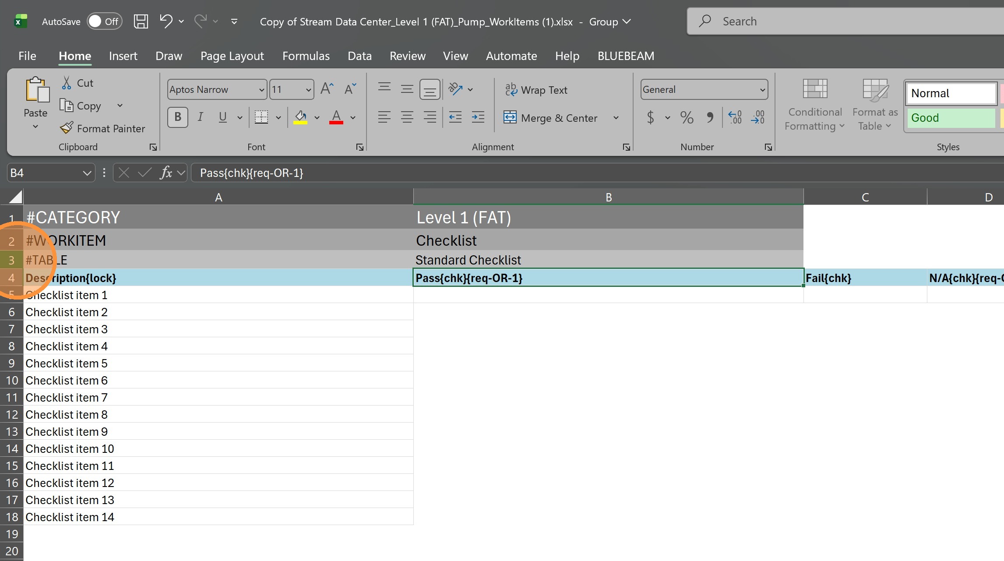Image resolution: width=1004 pixels, height=561 pixels.
Task: Click Middle Align icon
Action: pyautogui.click(x=407, y=89)
